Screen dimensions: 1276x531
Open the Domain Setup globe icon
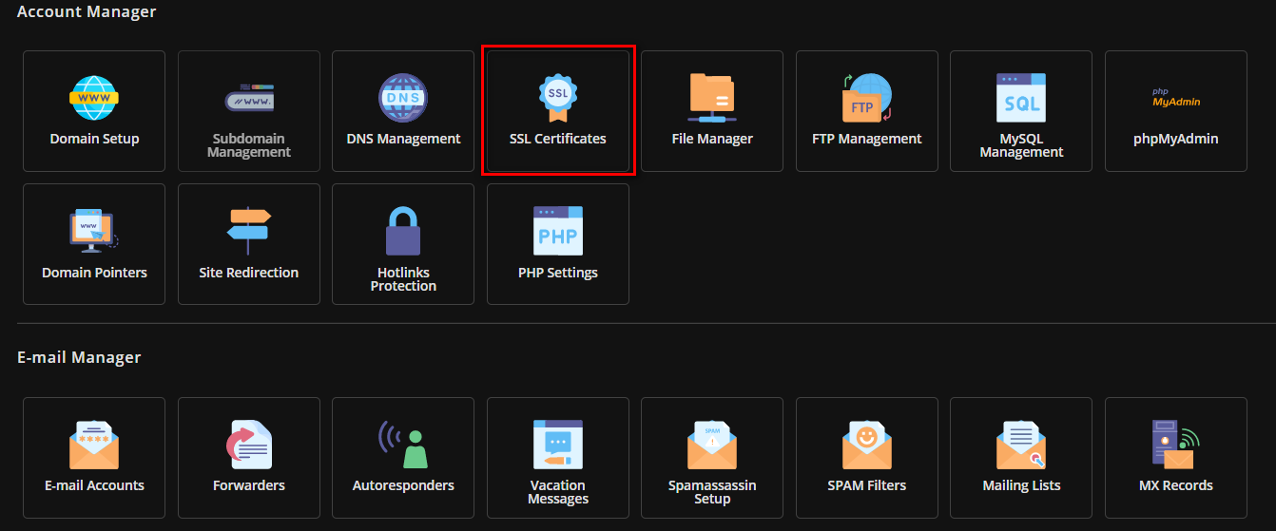pos(94,97)
